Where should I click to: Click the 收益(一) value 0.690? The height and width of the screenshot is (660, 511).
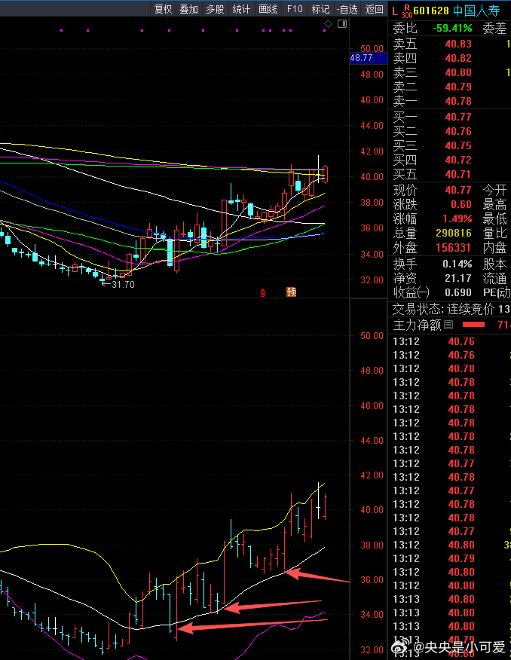[x=458, y=292]
